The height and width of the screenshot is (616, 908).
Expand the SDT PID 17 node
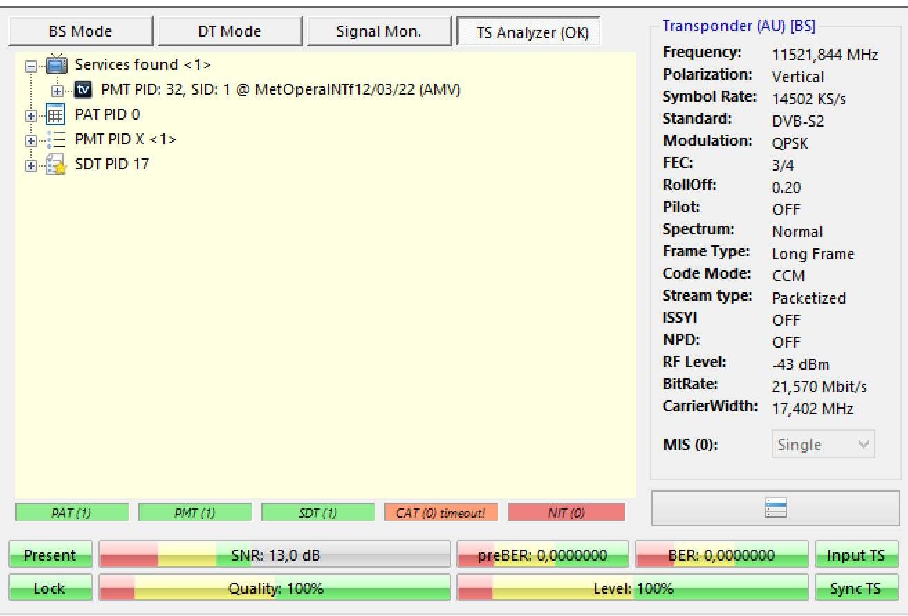tap(30, 166)
